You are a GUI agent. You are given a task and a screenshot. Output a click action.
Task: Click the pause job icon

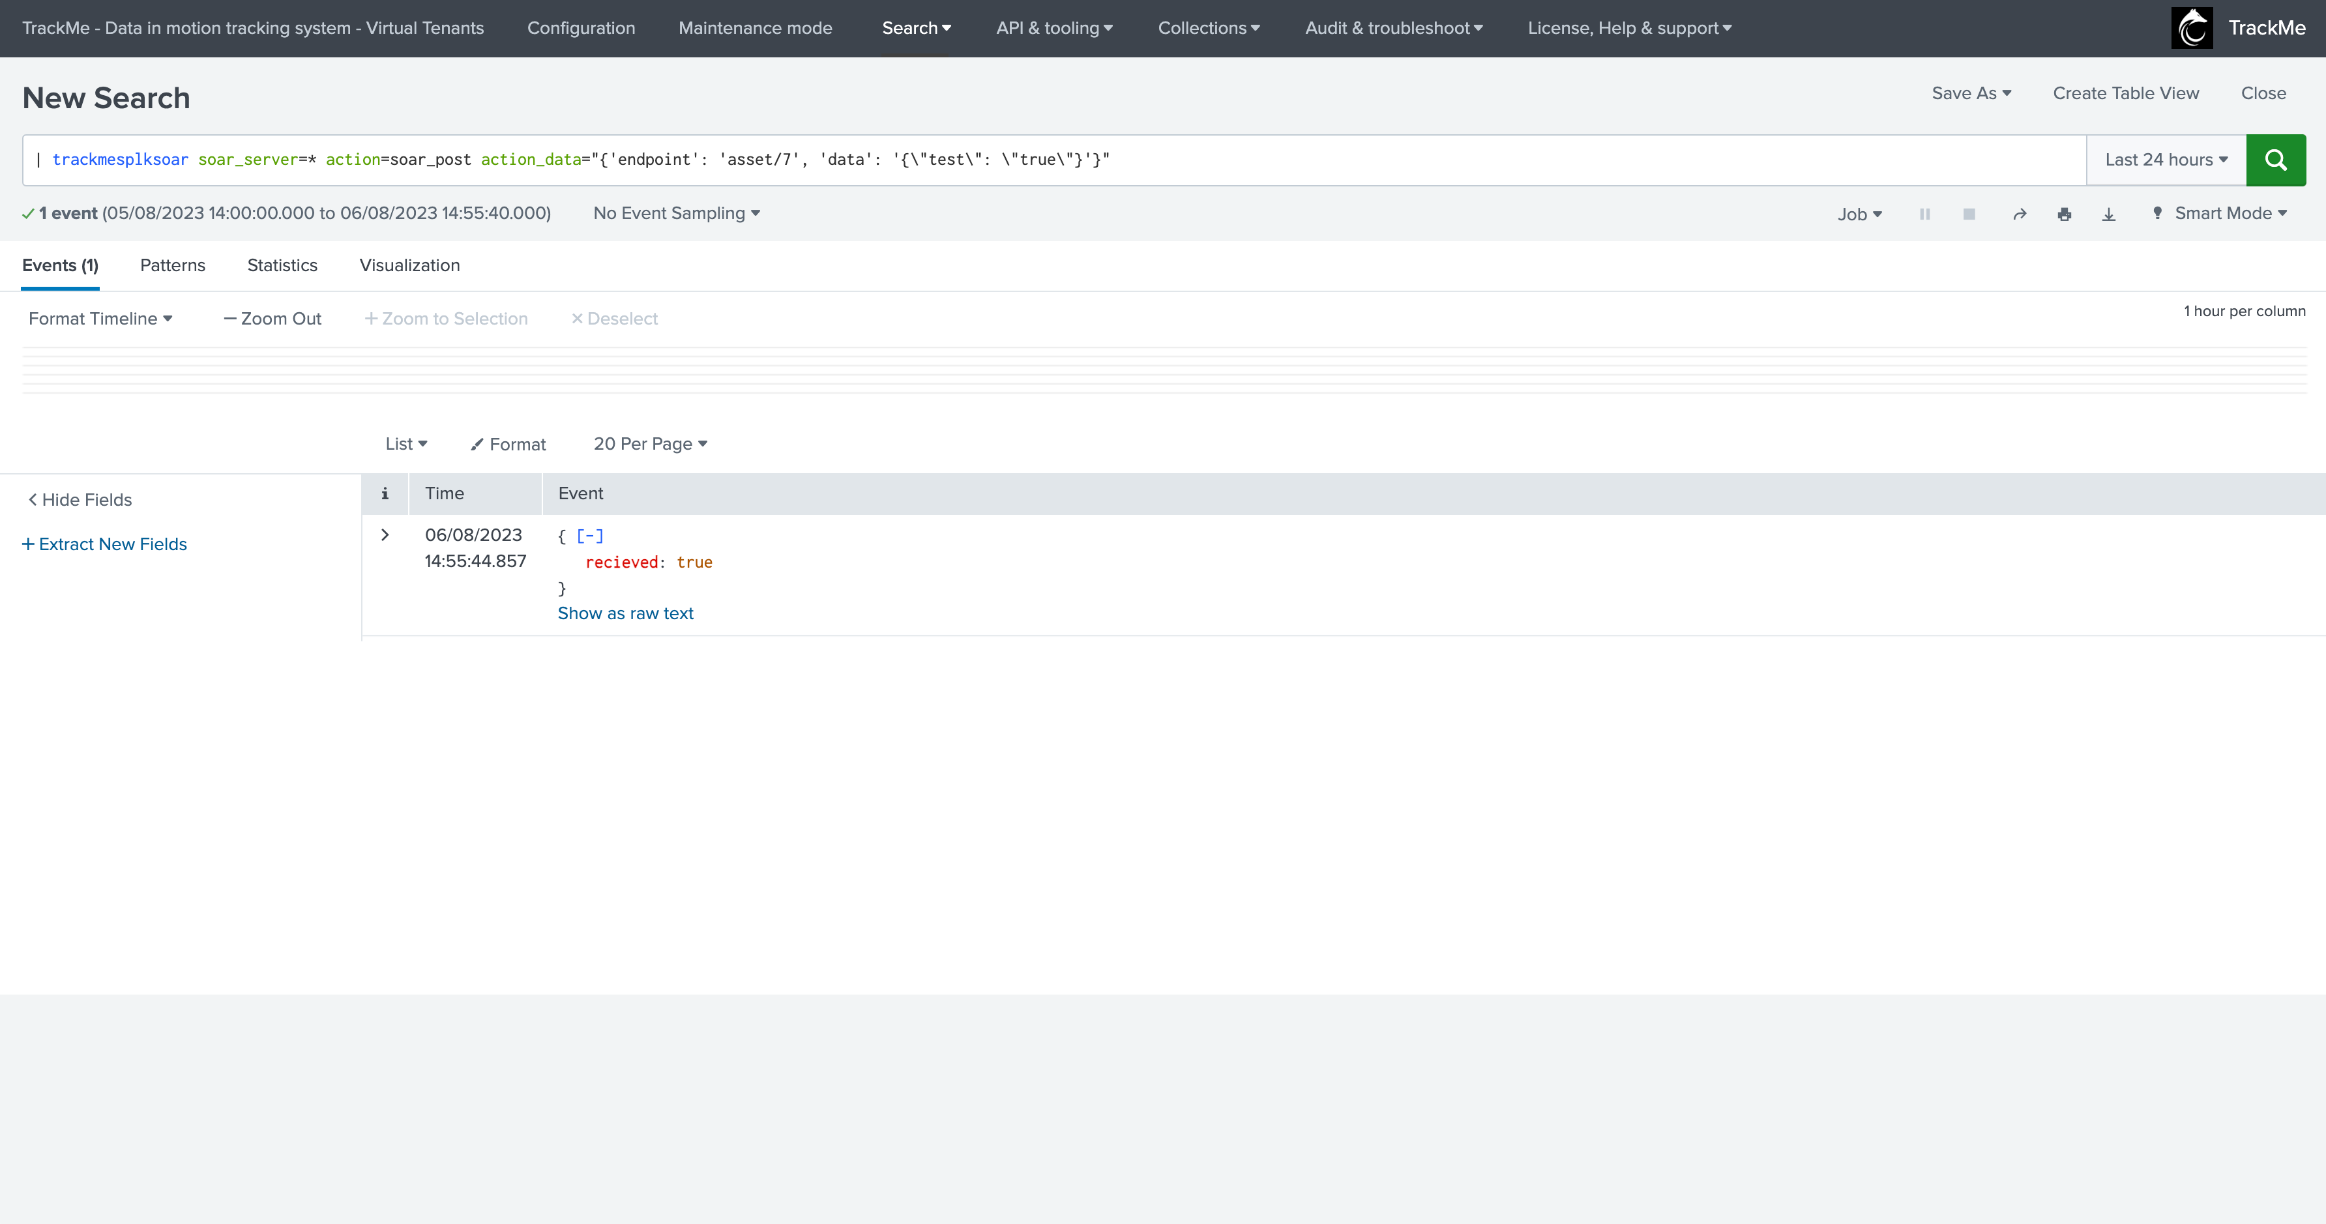click(x=1924, y=214)
